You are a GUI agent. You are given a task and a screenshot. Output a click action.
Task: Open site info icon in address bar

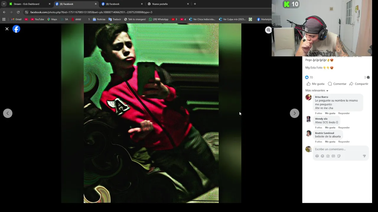[x=26, y=12]
